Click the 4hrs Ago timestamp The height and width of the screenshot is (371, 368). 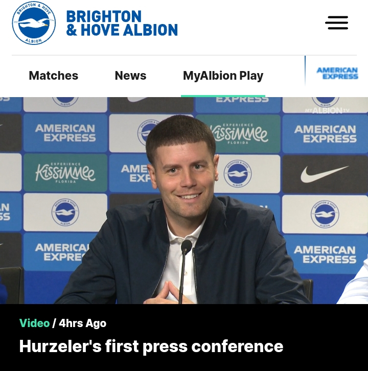point(83,323)
